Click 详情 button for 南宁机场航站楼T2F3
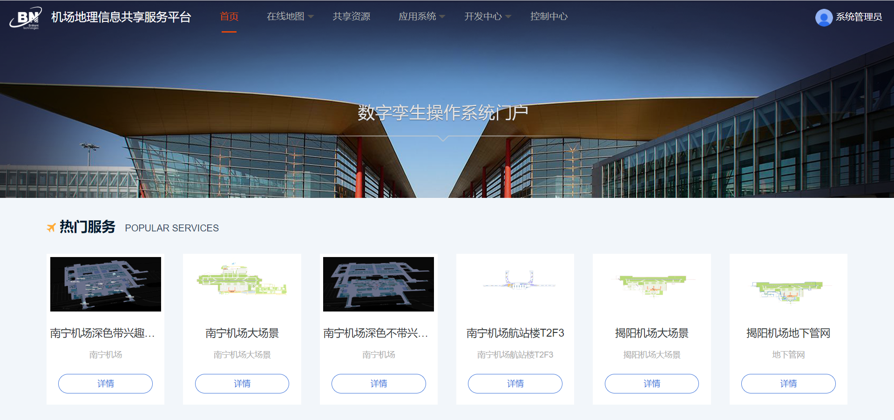The image size is (894, 420). [x=515, y=384]
